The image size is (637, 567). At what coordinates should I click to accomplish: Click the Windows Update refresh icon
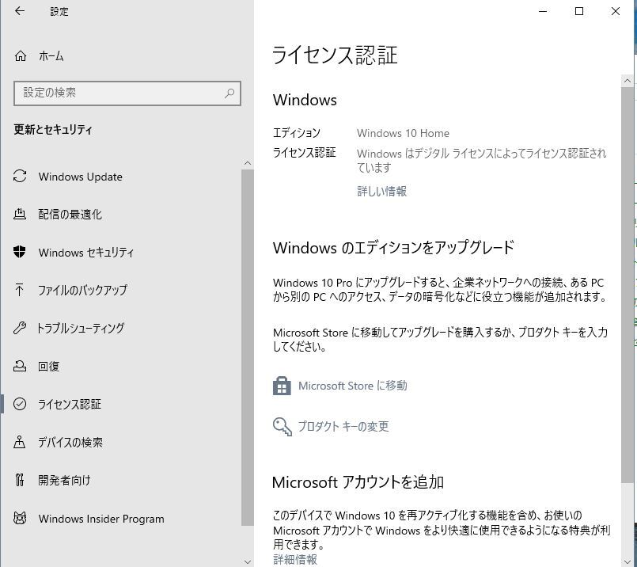pos(20,177)
